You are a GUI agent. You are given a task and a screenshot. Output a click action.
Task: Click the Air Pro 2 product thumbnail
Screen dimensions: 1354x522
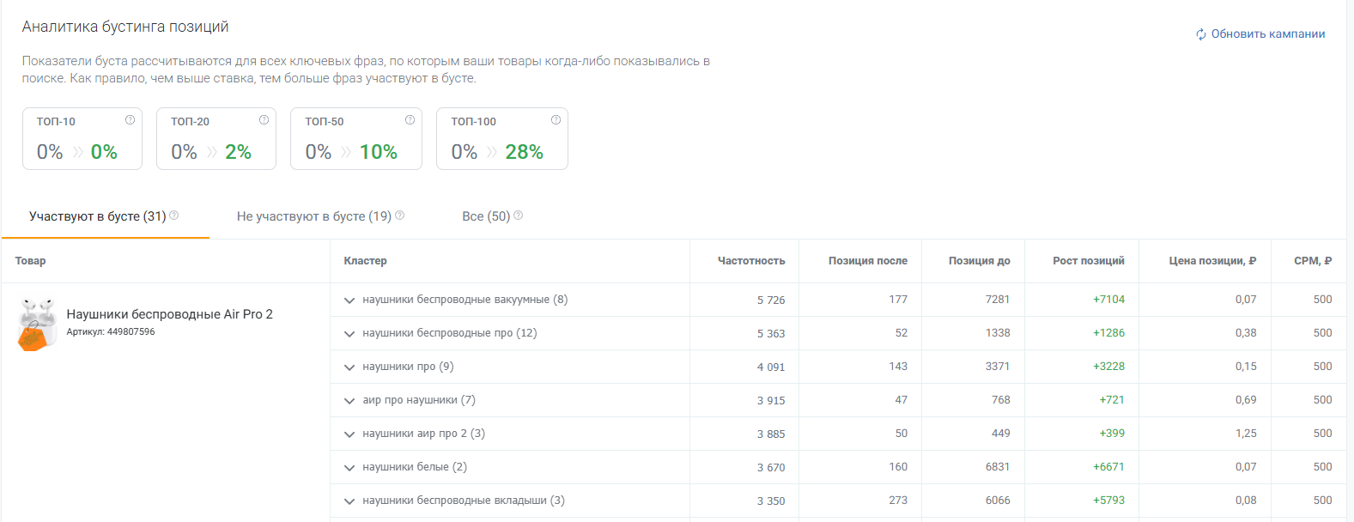click(37, 324)
